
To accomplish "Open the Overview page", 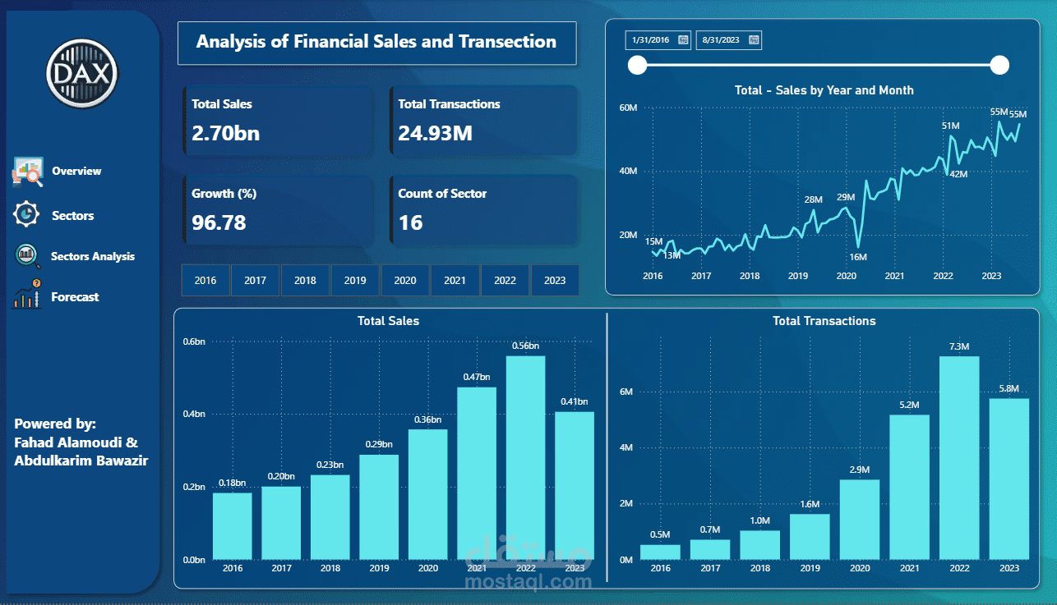I will [76, 171].
